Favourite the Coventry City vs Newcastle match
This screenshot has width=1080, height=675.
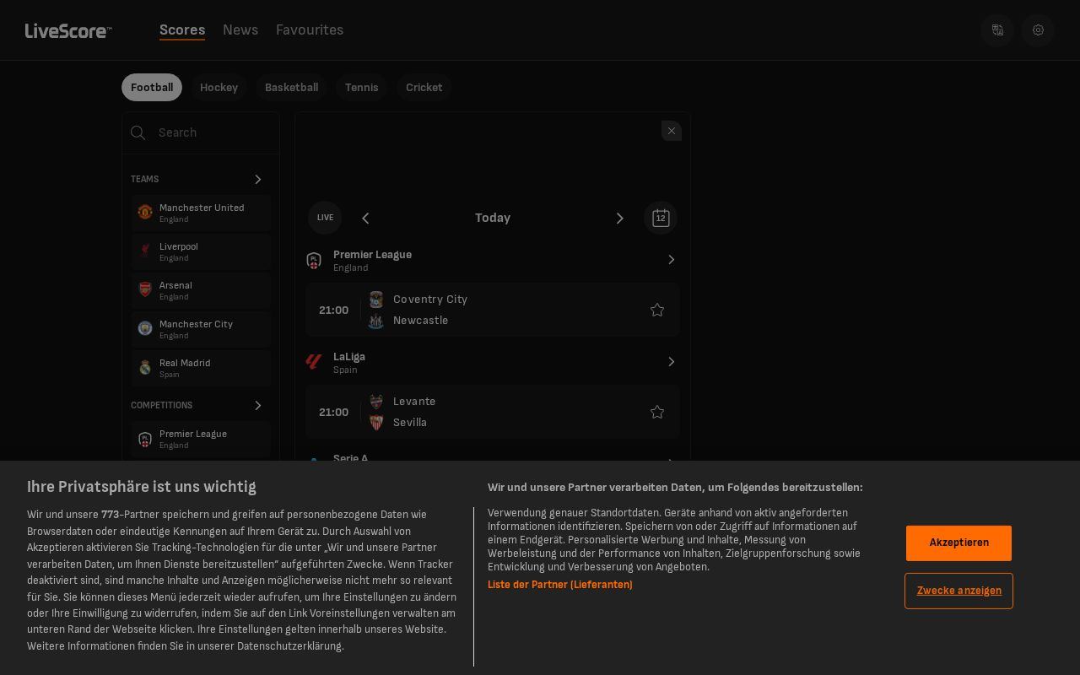[x=657, y=310]
